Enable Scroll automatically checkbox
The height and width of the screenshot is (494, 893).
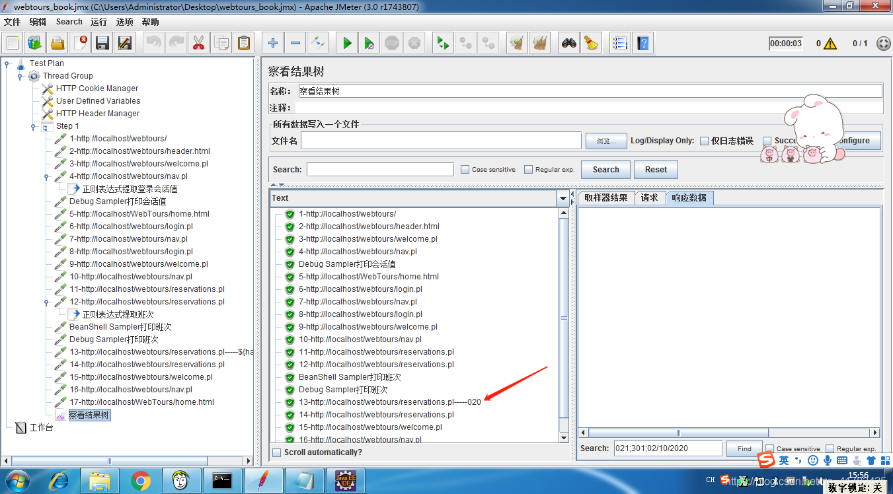[276, 452]
